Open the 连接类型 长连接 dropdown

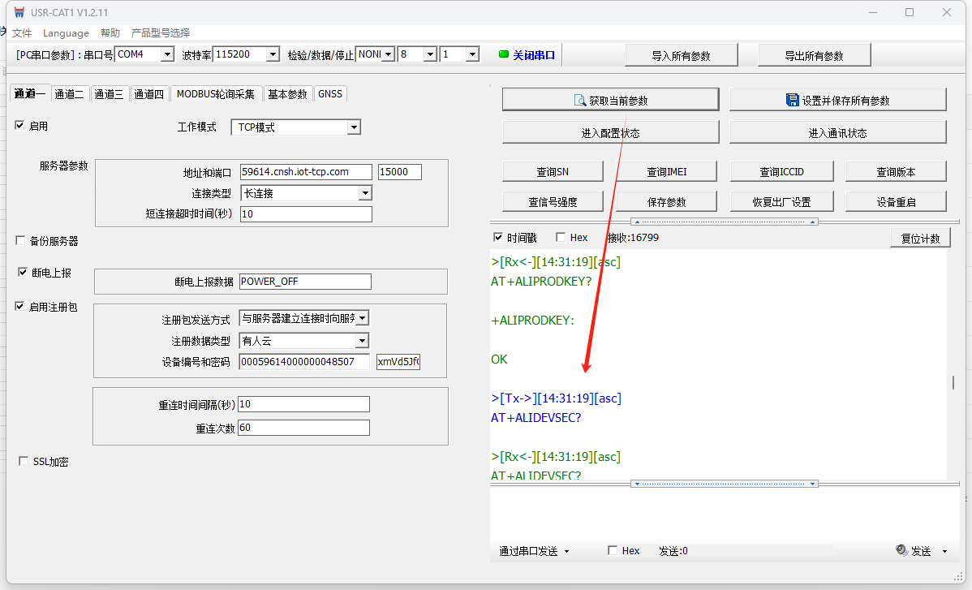(365, 193)
